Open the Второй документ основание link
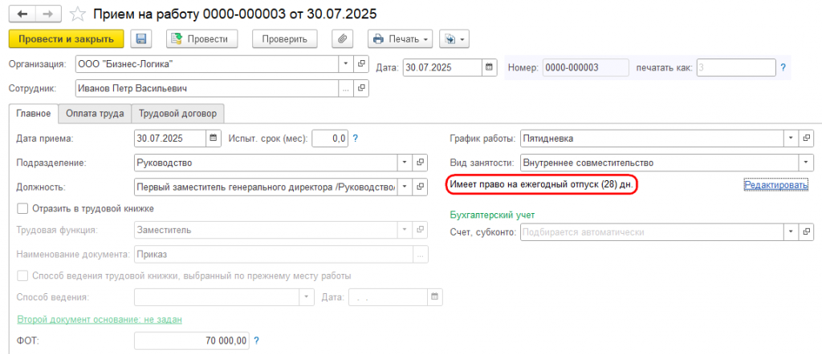 tap(100, 319)
